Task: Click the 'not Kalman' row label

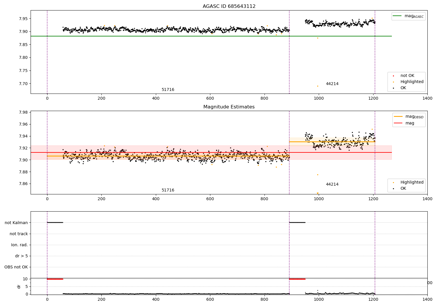Action: coord(16,223)
